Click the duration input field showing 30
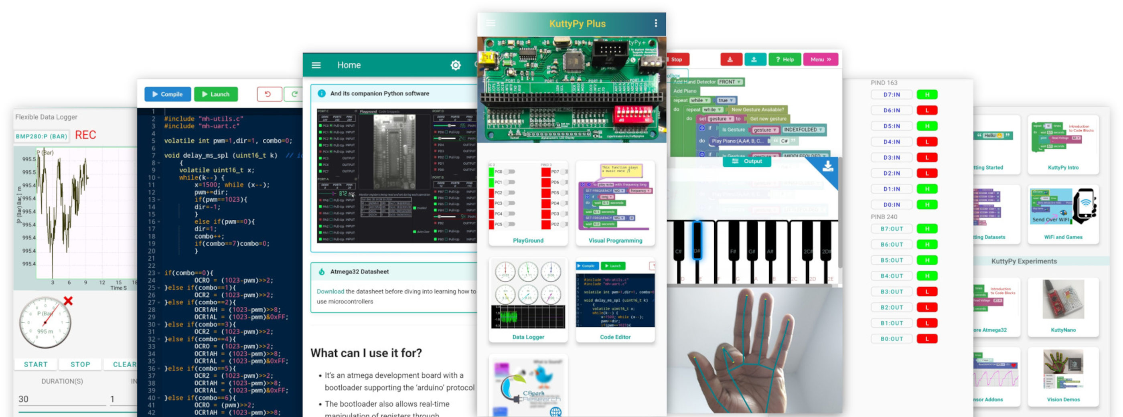This screenshot has height=417, width=1123. pos(61,399)
